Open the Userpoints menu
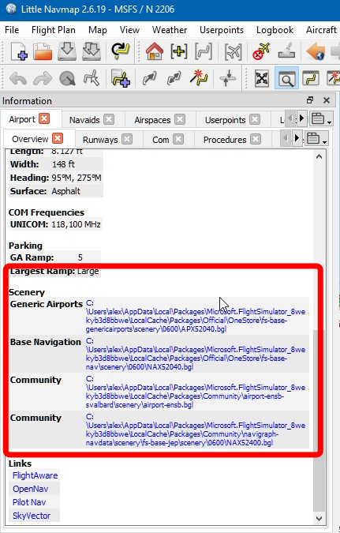The image size is (340, 533). tap(222, 30)
